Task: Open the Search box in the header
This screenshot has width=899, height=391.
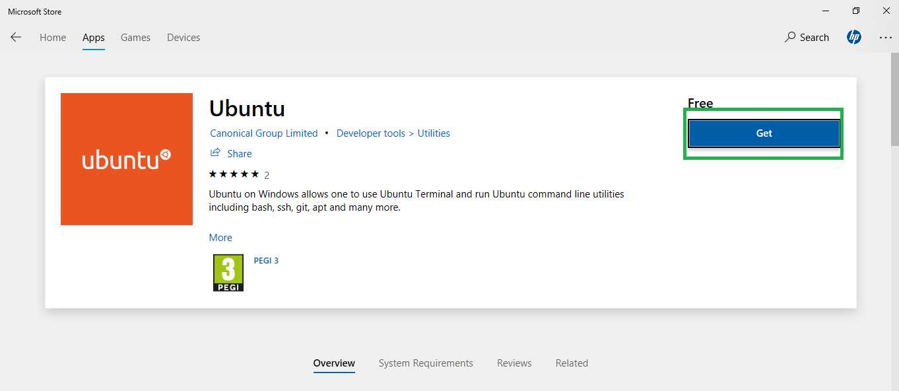Action: 807,38
